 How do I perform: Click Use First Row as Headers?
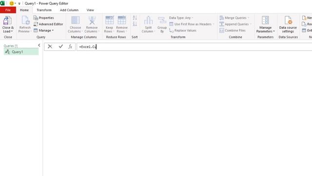[x=192, y=24]
